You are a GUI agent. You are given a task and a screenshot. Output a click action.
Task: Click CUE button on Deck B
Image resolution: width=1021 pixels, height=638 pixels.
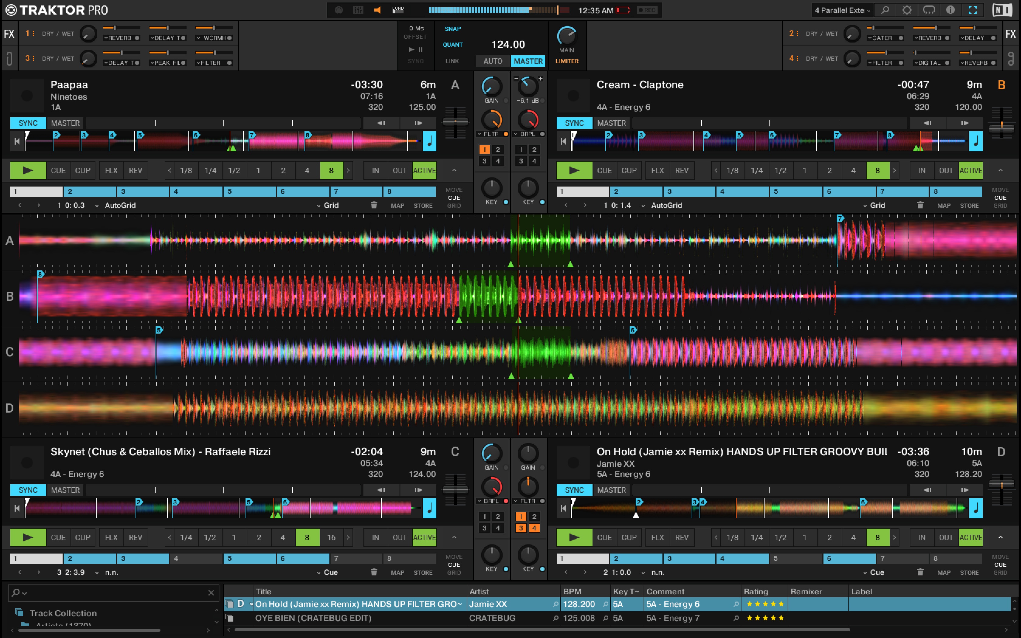[x=604, y=170]
